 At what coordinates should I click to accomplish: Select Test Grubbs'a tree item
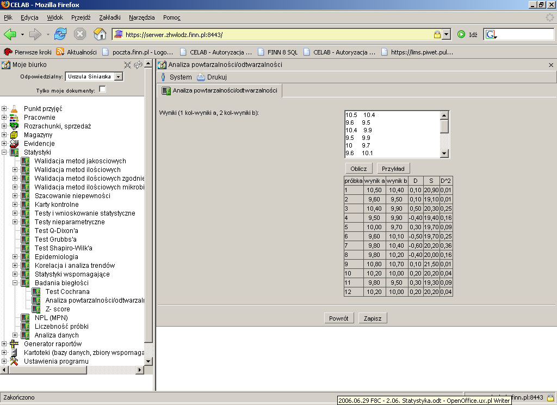(55, 240)
